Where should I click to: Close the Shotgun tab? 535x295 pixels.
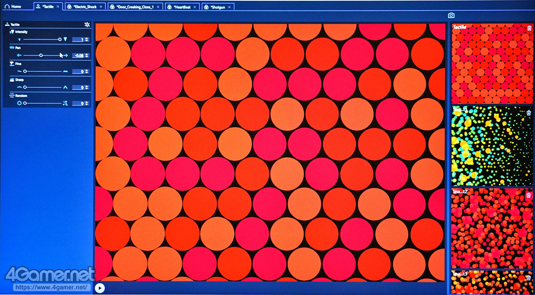tap(230, 7)
